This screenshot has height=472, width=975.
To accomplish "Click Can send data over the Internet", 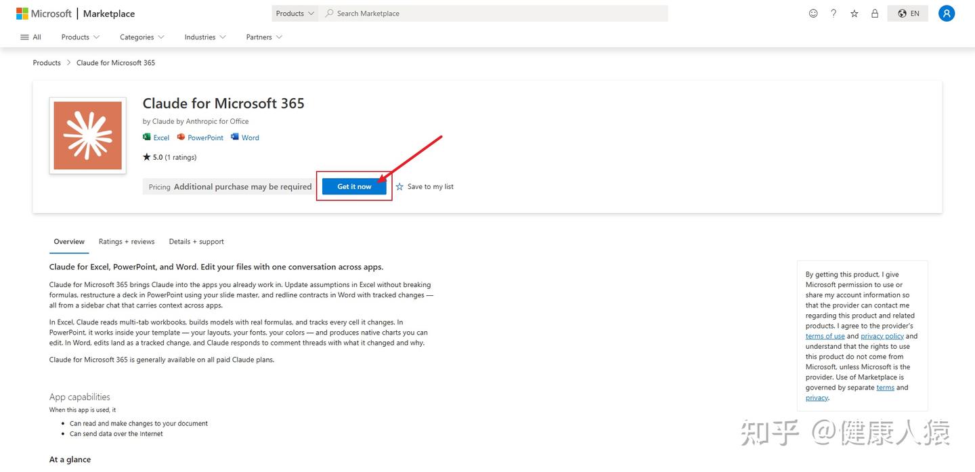I will pyautogui.click(x=116, y=434).
